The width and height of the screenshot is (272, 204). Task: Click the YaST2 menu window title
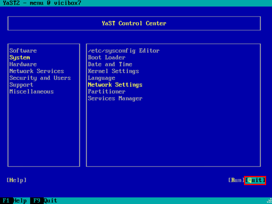(x=42, y=3)
